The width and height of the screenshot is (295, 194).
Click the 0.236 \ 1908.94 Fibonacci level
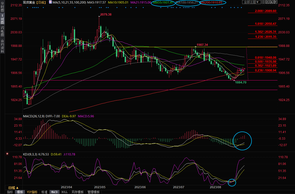tap(265, 70)
